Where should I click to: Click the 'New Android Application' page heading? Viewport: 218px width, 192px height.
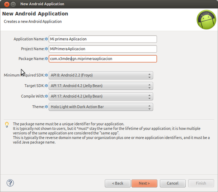point(35,14)
